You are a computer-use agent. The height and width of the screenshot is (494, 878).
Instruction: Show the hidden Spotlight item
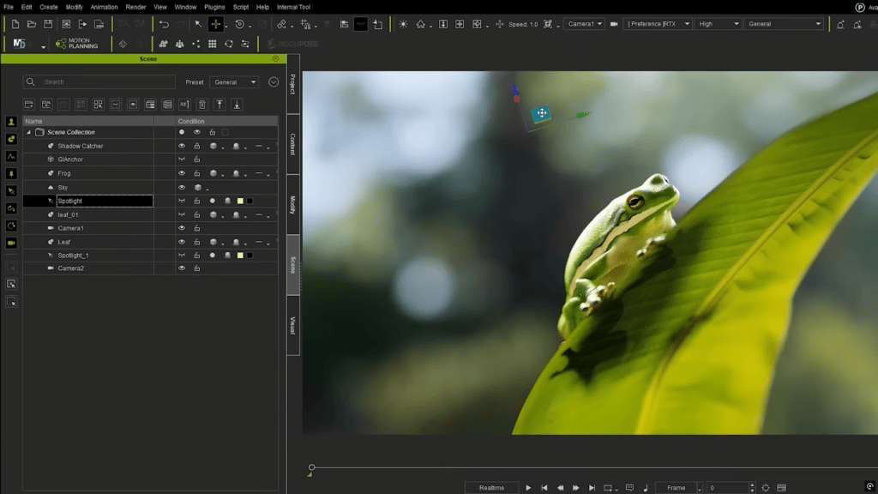(182, 201)
